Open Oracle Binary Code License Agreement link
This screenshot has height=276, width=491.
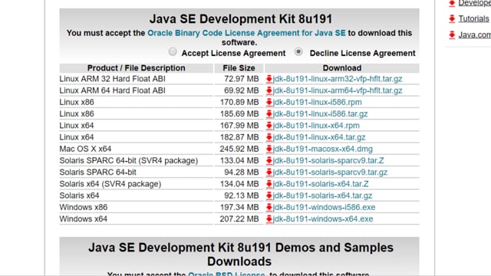246,33
